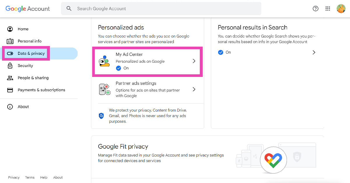
Task: Expand Partner ads settings chevron
Action: point(194,89)
